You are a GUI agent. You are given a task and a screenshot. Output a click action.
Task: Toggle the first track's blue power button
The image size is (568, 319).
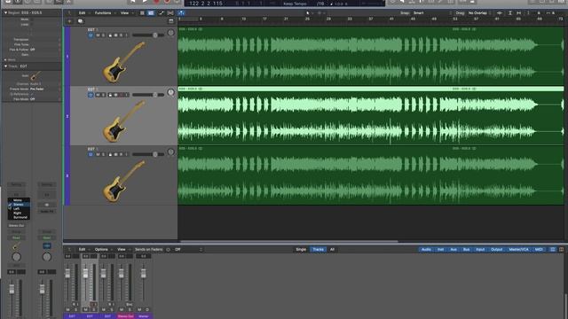(91, 35)
